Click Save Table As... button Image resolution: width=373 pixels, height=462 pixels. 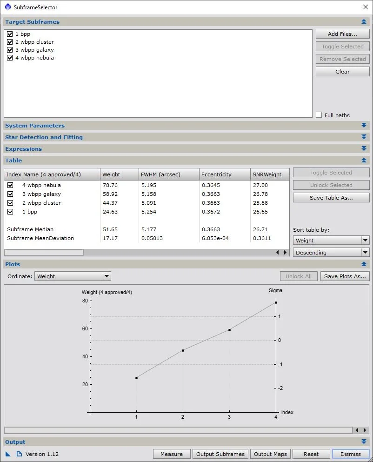tap(331, 198)
